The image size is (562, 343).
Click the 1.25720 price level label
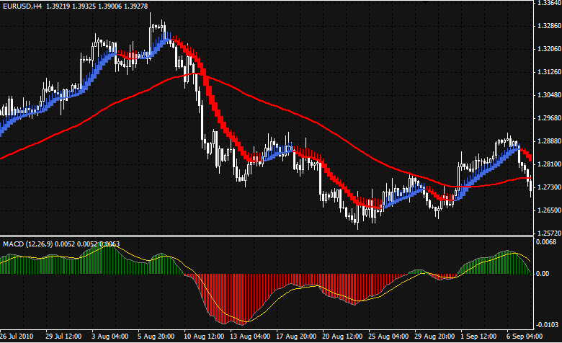(x=549, y=233)
